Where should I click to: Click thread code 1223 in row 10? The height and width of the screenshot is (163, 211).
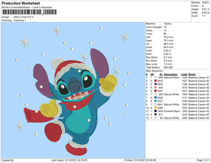[185, 108]
